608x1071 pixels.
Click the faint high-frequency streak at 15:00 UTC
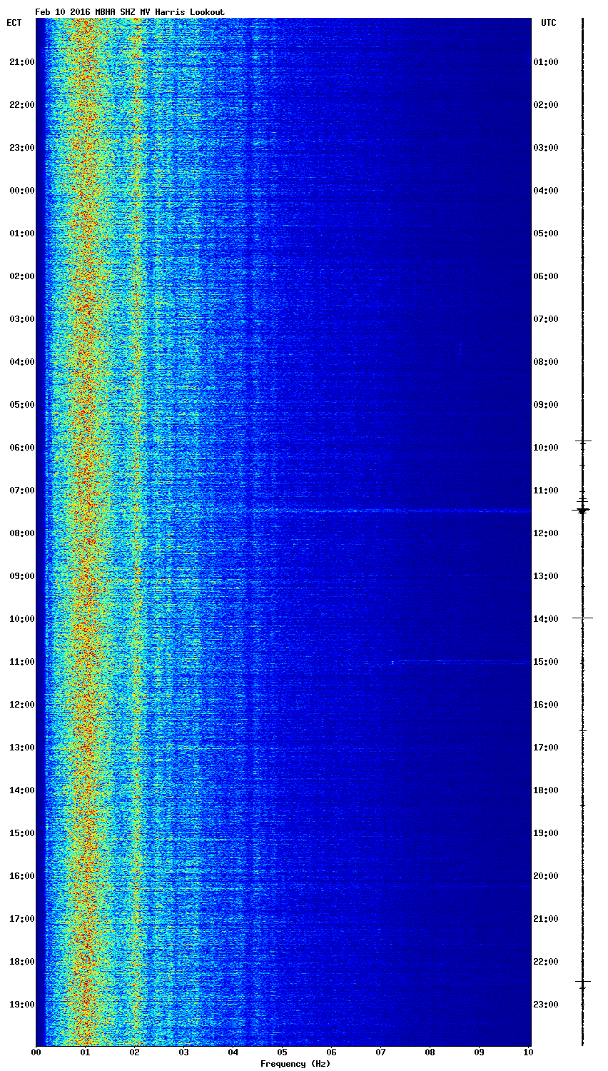pos(460,662)
